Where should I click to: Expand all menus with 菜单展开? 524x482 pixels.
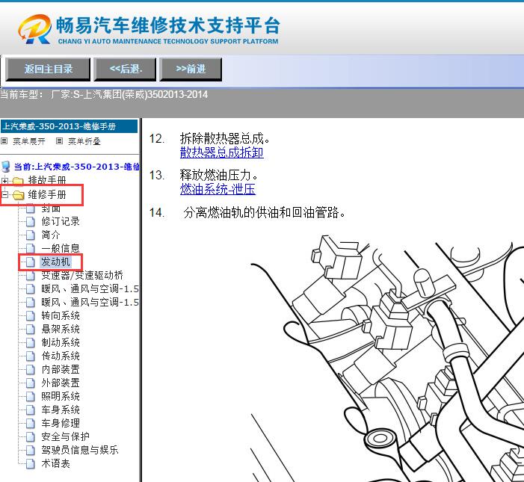[x=28, y=141]
